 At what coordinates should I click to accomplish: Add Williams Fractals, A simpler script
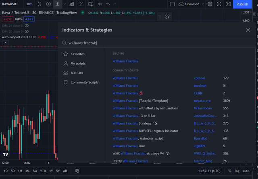[138, 138]
